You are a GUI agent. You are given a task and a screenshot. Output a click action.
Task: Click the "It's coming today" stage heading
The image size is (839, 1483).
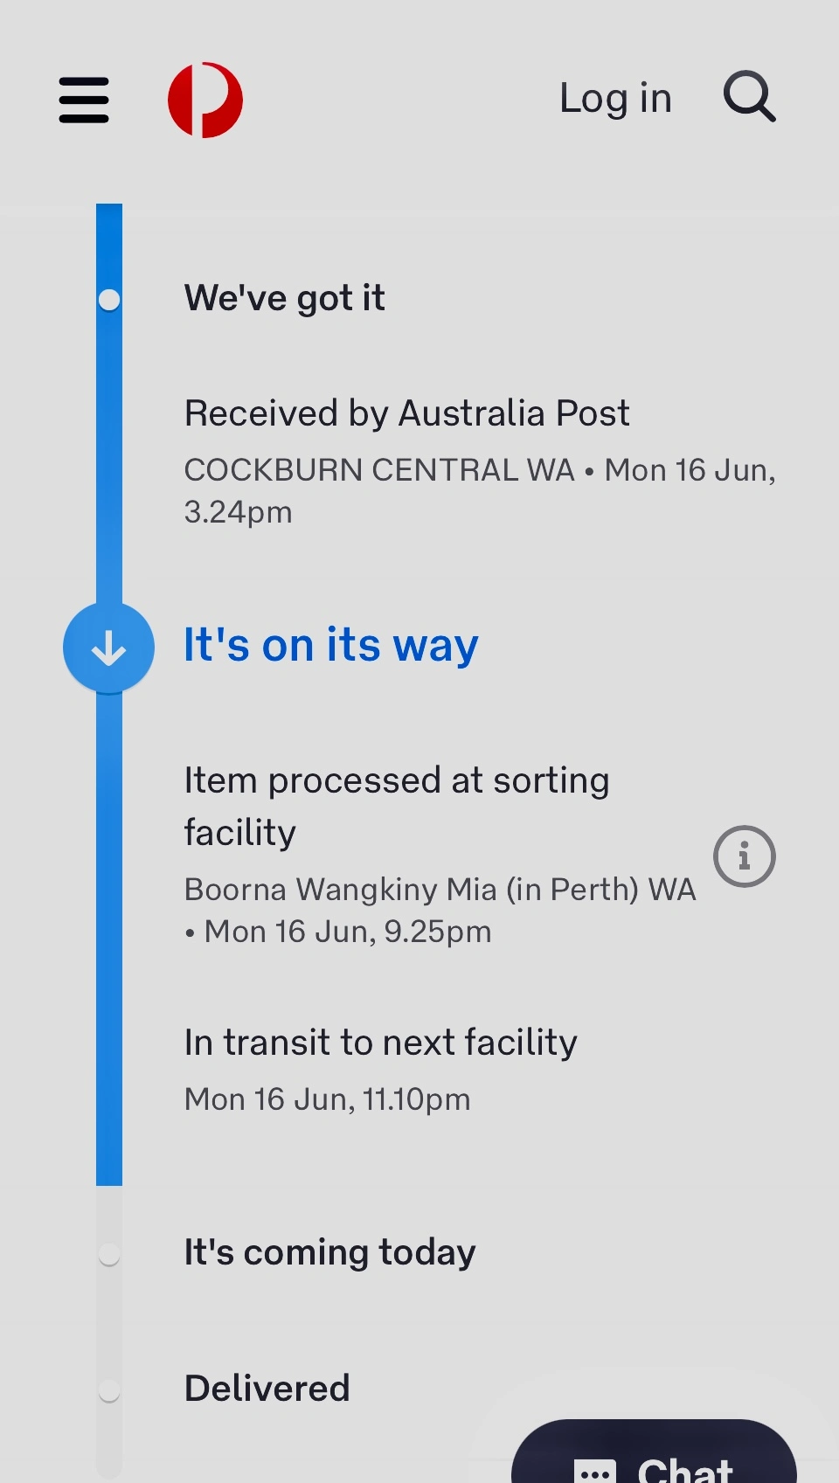click(329, 1252)
